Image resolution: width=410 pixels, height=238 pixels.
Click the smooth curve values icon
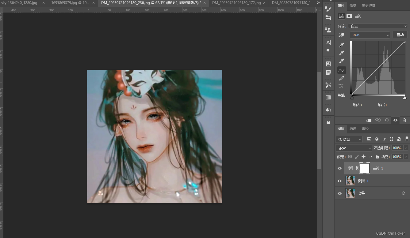point(341,86)
